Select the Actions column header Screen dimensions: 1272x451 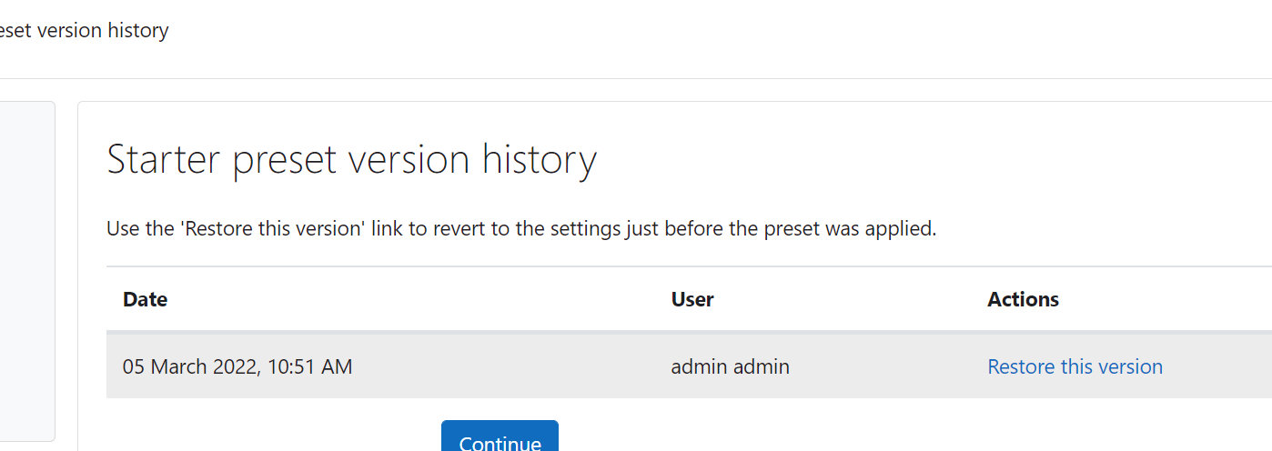point(1023,299)
